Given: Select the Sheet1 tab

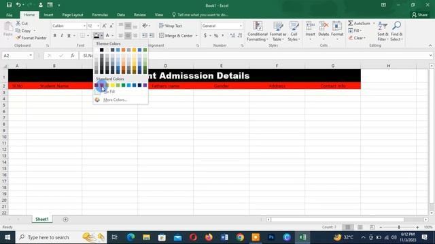Looking at the screenshot, I should [42, 220].
